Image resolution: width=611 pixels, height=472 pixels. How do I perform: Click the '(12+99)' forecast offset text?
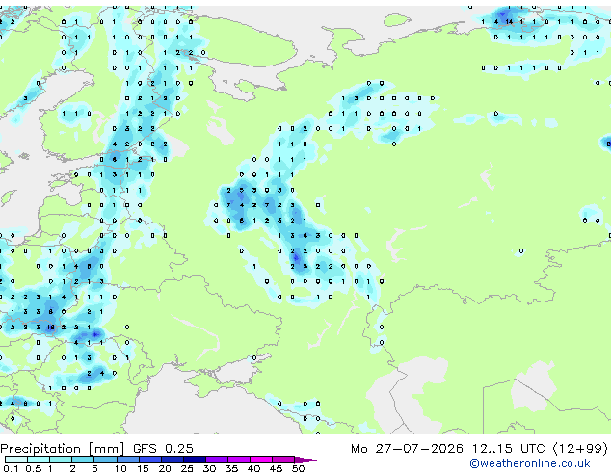[x=580, y=449]
